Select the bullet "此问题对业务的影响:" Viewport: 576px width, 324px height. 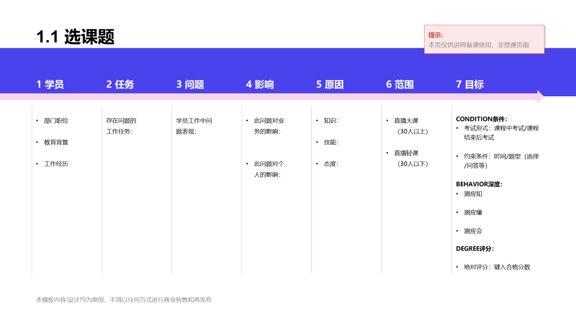point(269,126)
